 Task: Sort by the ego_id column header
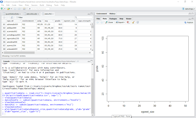[x=13, y=21]
